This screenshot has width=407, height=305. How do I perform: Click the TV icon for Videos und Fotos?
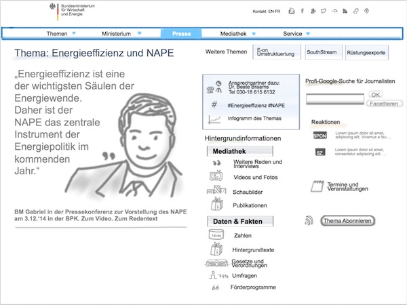(216, 176)
